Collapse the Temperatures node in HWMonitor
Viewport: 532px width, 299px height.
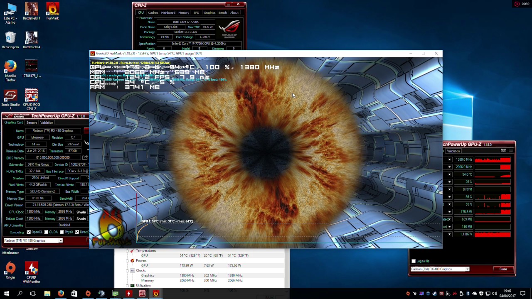[128, 251]
